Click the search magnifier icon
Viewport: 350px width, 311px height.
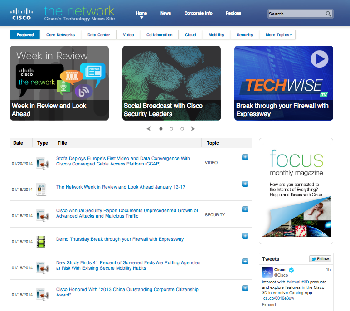click(x=328, y=14)
